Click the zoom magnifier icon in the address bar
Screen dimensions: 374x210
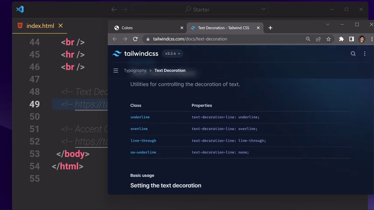click(308, 39)
